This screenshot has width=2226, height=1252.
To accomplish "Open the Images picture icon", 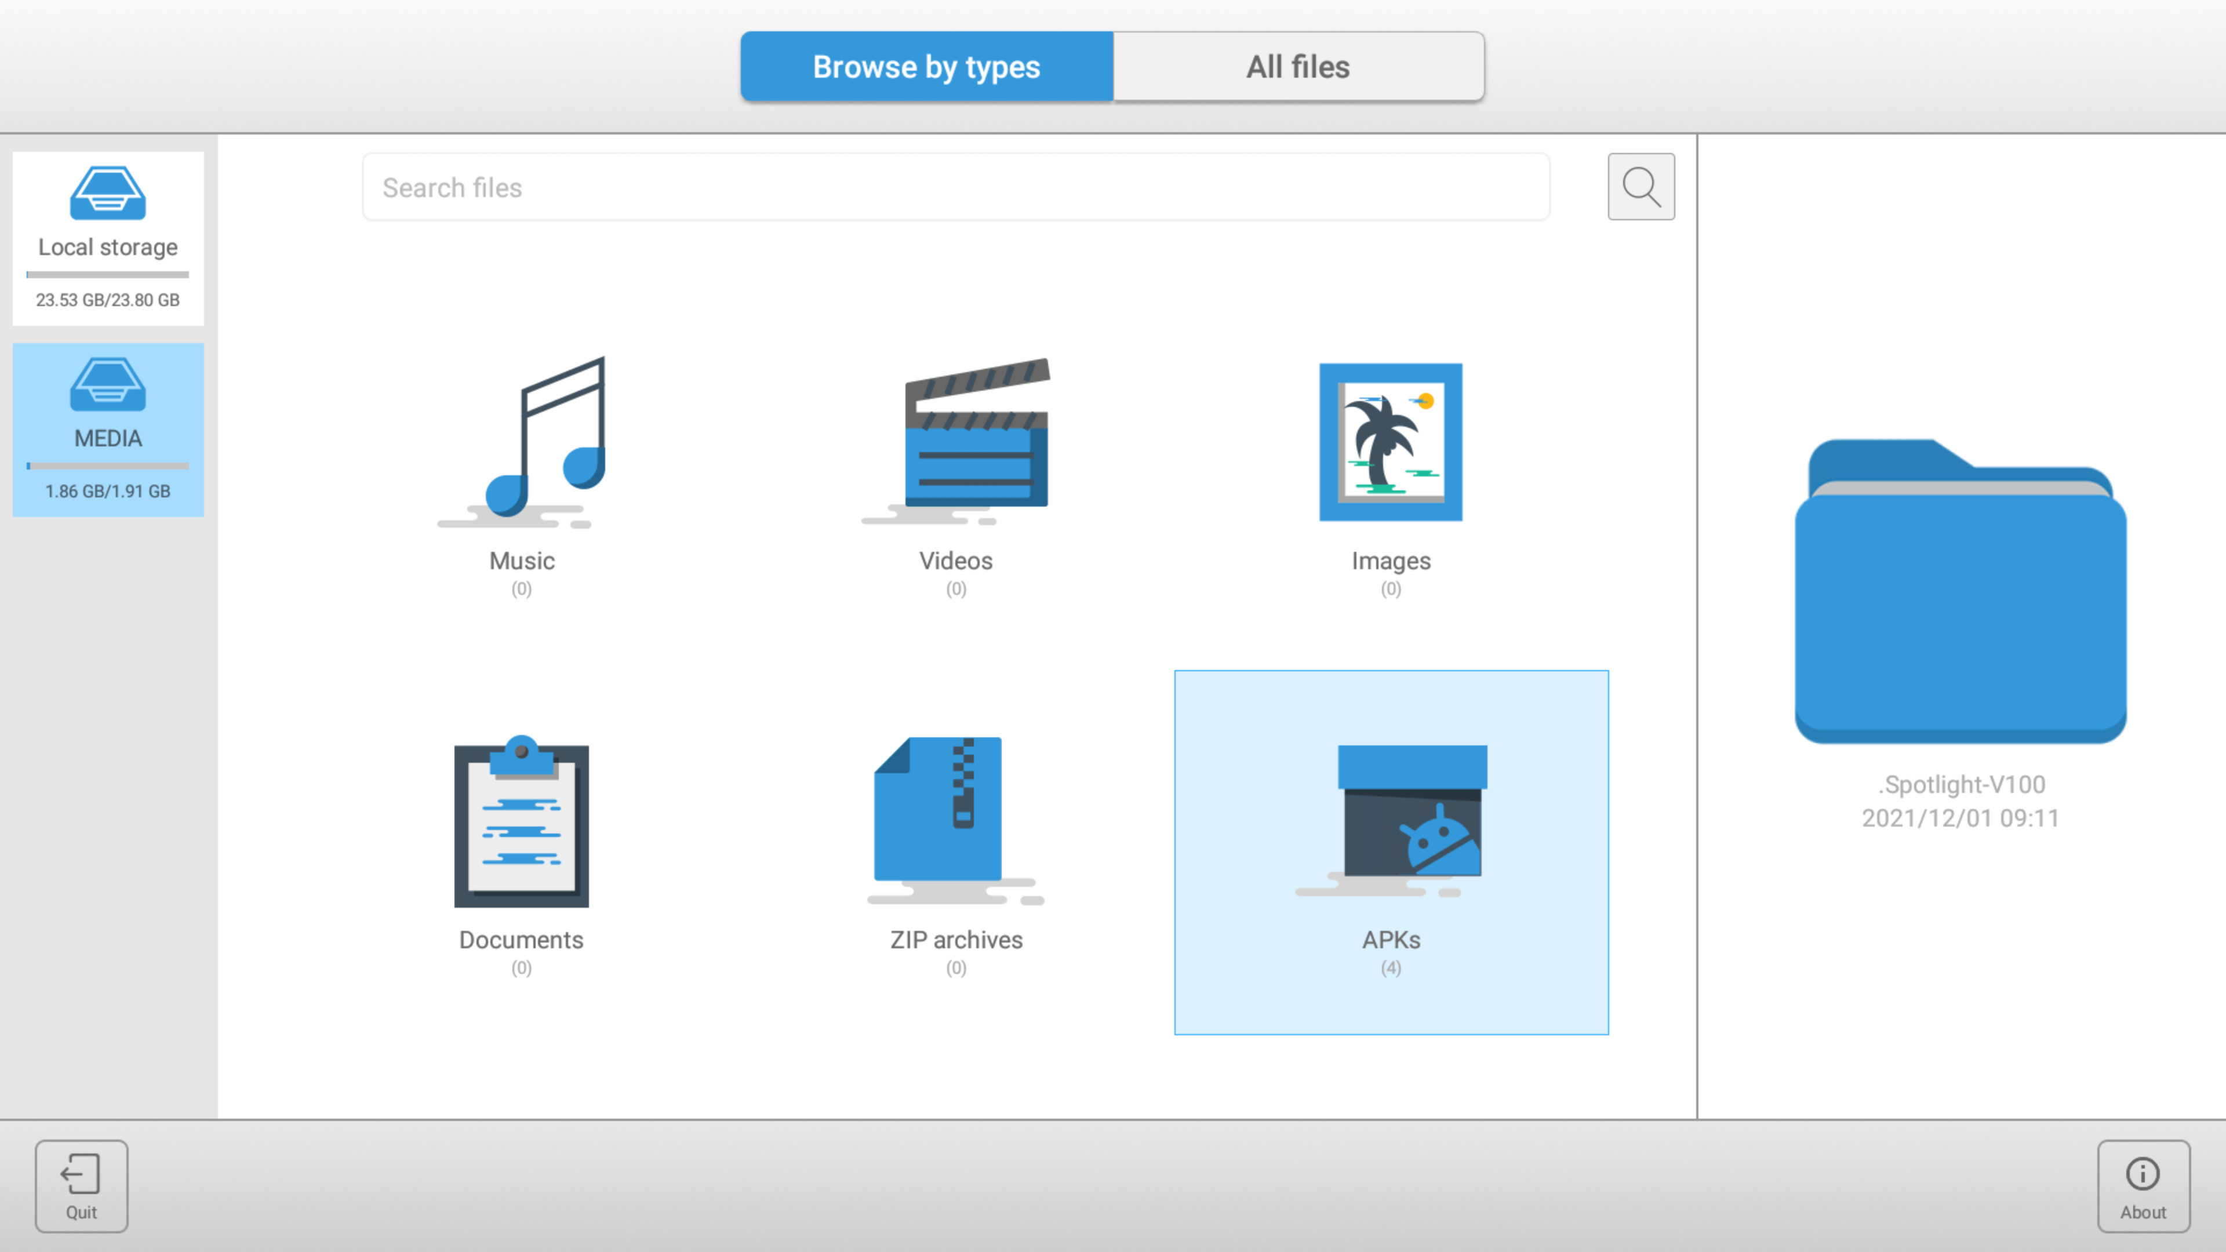I will [1391, 442].
